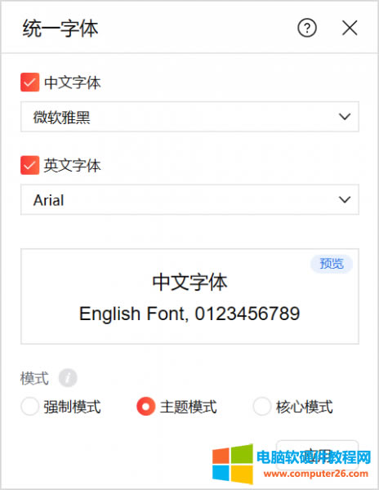Click the info icon beside 模式

68,378
